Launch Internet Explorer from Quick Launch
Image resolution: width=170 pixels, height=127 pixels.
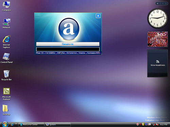click(12, 125)
